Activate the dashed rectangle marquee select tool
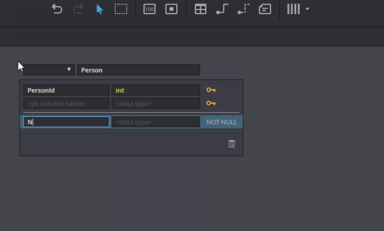 tap(121, 9)
